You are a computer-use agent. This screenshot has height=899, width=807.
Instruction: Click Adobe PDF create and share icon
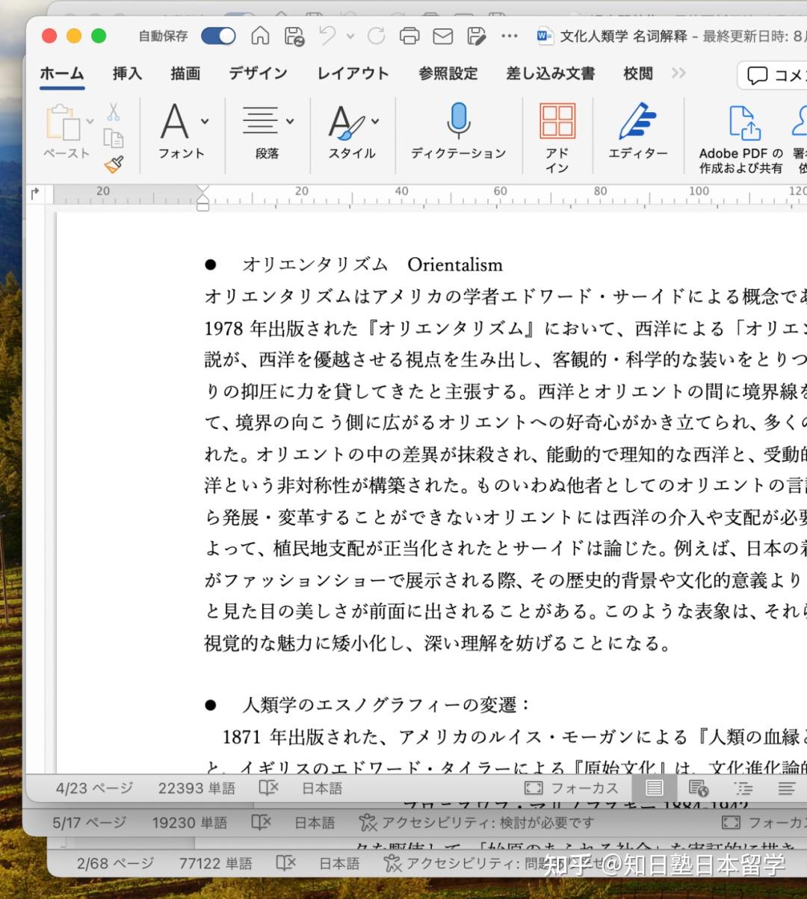coord(741,135)
